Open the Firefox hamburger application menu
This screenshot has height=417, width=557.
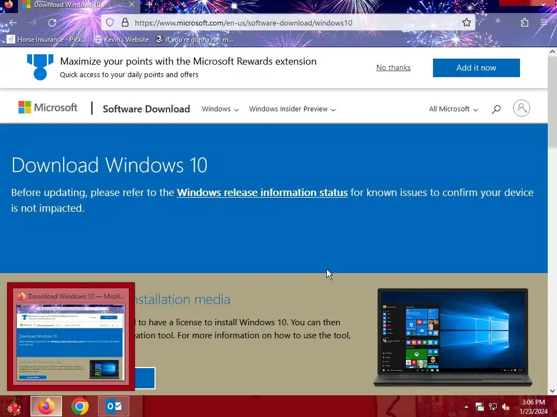tap(543, 23)
